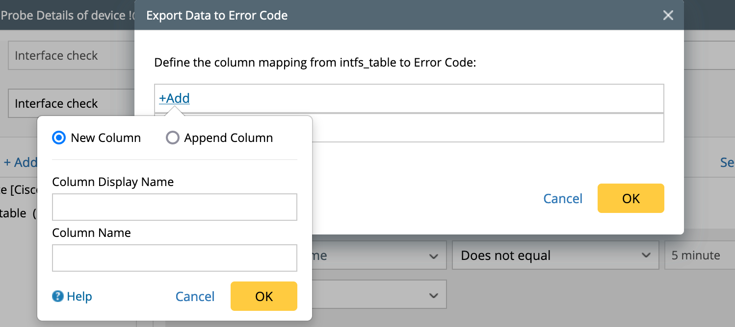
Task: Click the blue question mark Help icon
Action: [x=58, y=296]
